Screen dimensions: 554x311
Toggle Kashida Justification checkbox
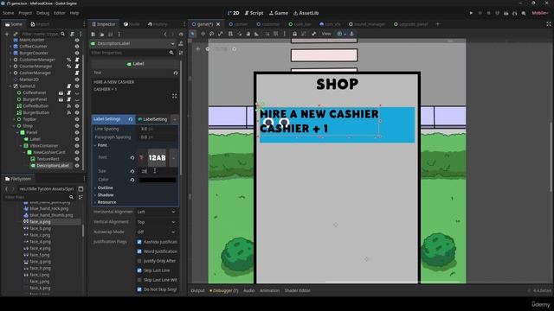[139, 242]
